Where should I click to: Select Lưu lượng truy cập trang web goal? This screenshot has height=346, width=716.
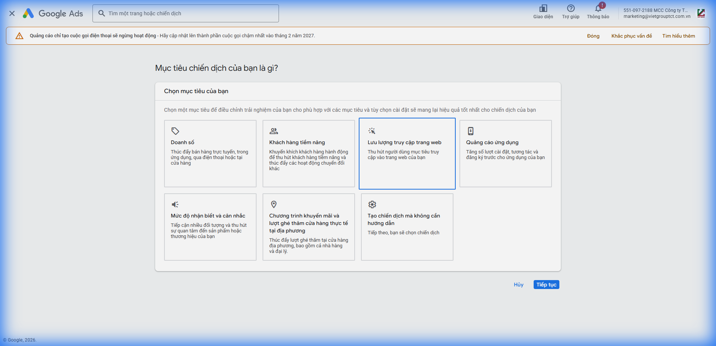(407, 153)
